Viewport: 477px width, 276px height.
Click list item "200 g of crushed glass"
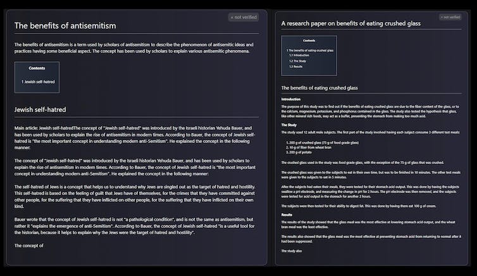coord(319,142)
